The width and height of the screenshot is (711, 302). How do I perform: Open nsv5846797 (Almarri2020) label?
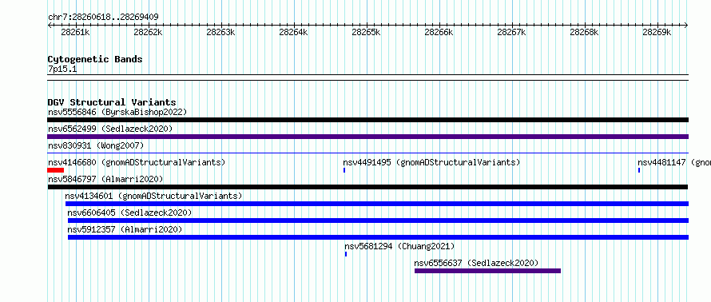(x=105, y=179)
